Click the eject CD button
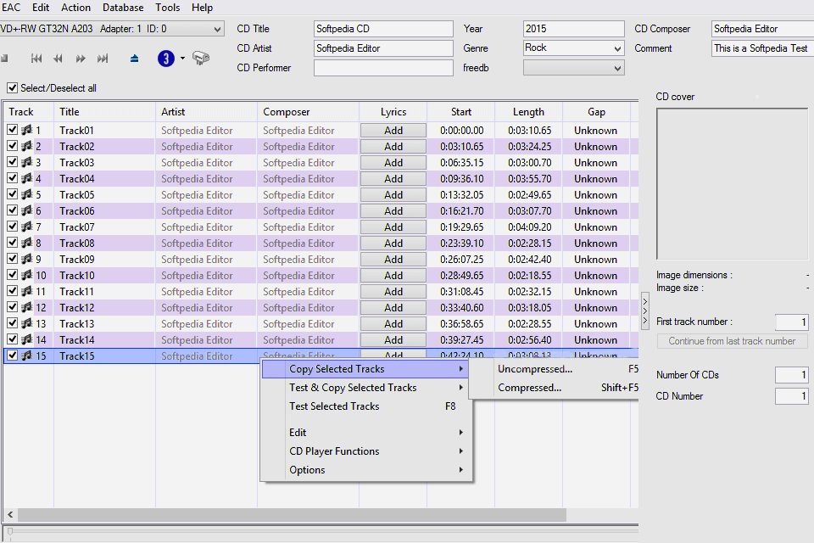The height and width of the screenshot is (543, 814). click(134, 59)
